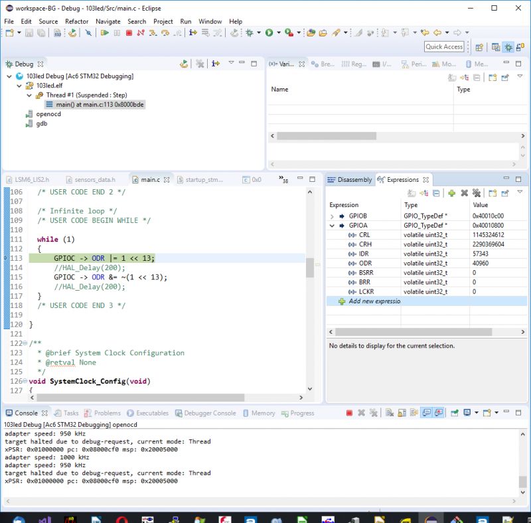
Task: Open the Debug launch dropdown arrow
Action: pyautogui.click(x=259, y=33)
